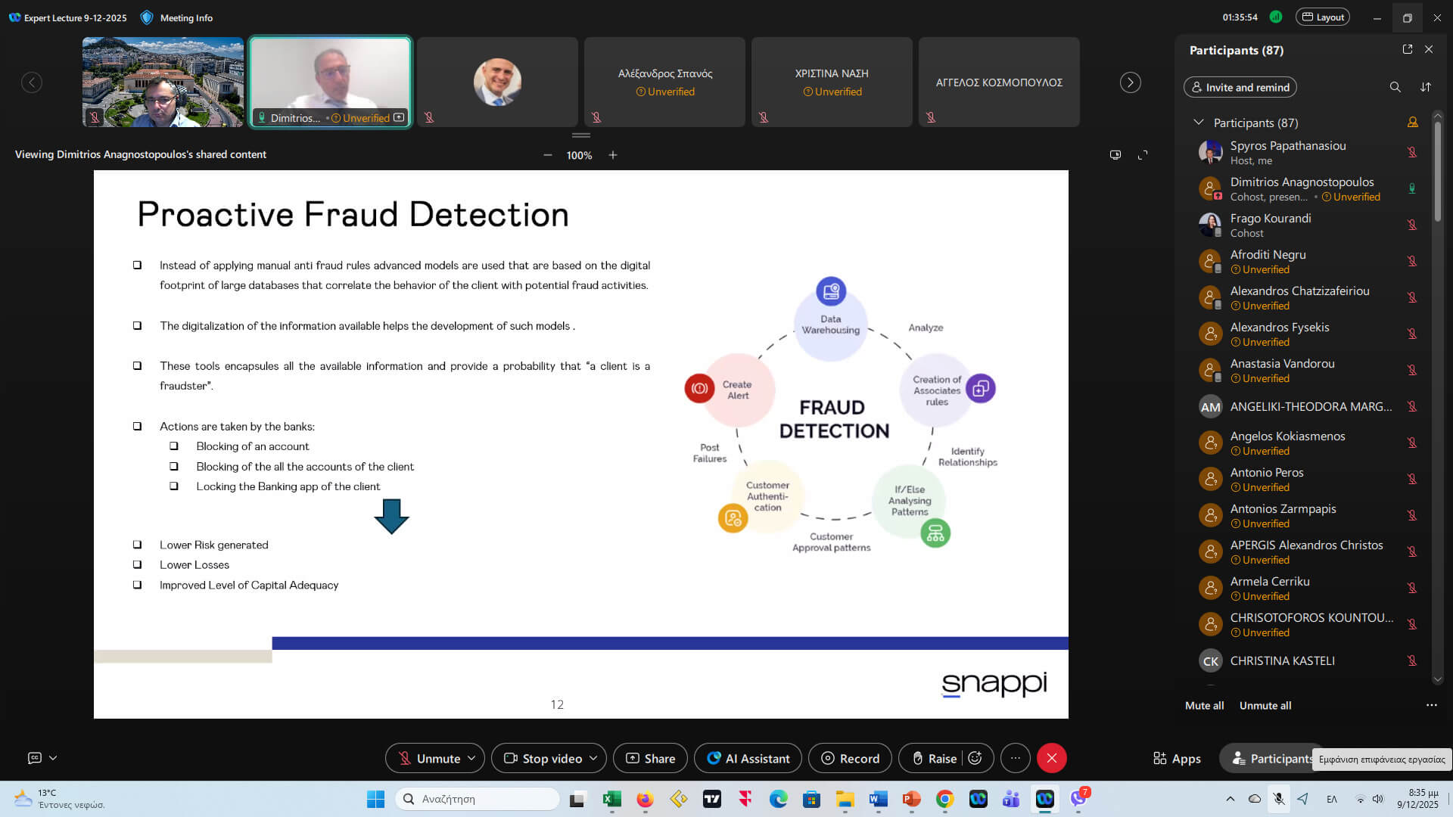The image size is (1453, 817).
Task: Show next video thumbnails arrow
Action: click(1130, 82)
